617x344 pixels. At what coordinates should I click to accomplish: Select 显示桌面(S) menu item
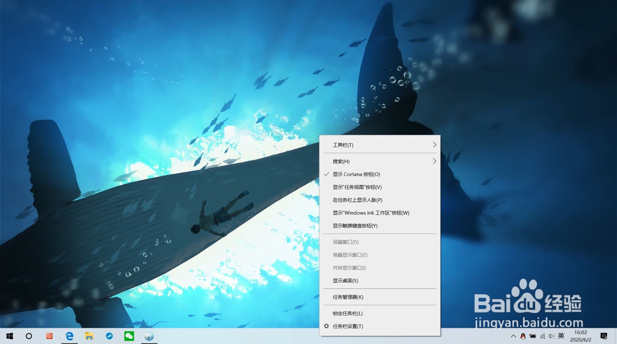pyautogui.click(x=380, y=281)
